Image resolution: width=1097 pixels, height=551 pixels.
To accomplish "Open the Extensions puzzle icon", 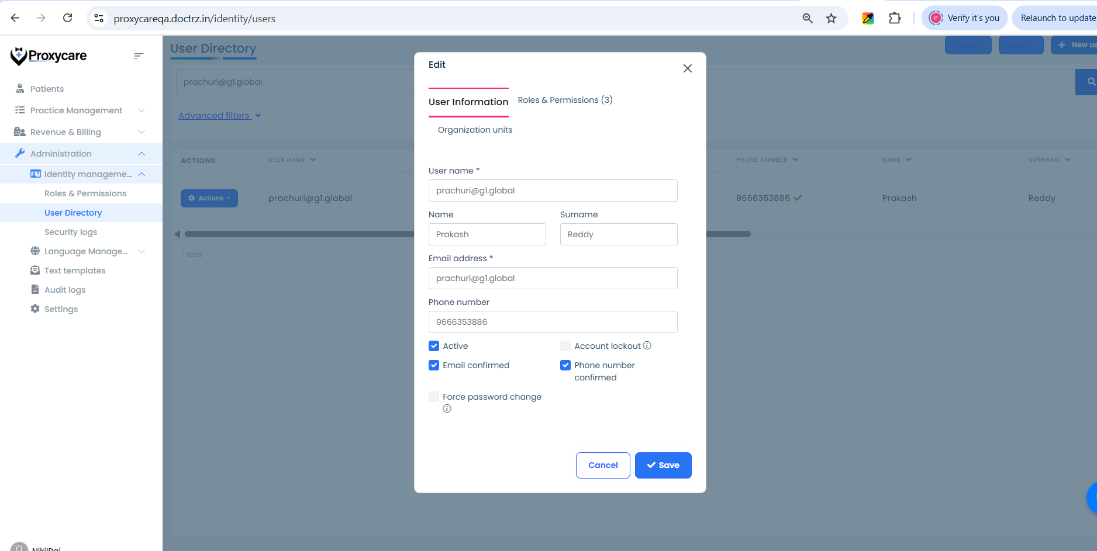I will (895, 18).
